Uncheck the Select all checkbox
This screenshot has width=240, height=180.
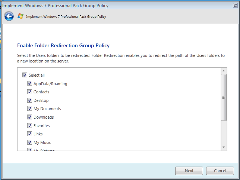[25, 75]
